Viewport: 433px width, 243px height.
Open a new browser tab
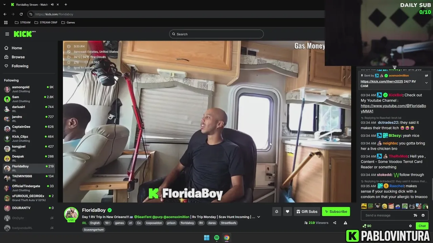pos(66,4)
